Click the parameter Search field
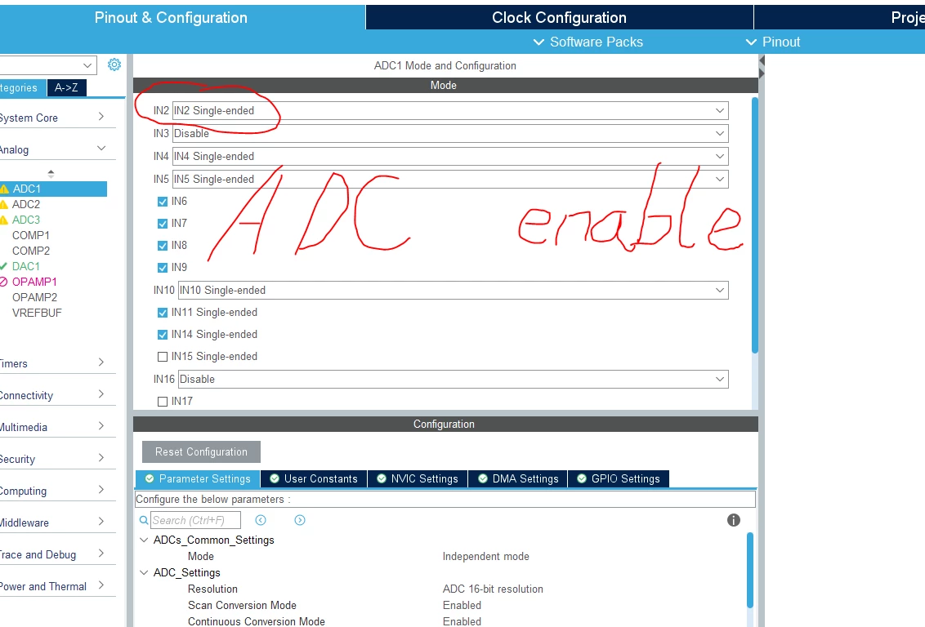Viewport: 925px width, 627px height. tap(195, 520)
